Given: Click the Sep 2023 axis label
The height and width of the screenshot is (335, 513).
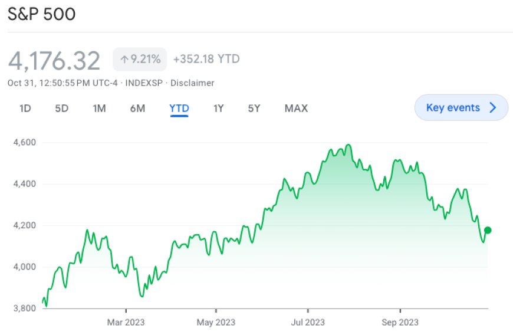Looking at the screenshot, I should click(400, 323).
